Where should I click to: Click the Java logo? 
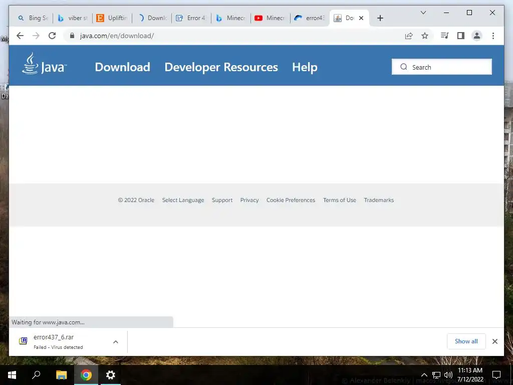pyautogui.click(x=44, y=64)
